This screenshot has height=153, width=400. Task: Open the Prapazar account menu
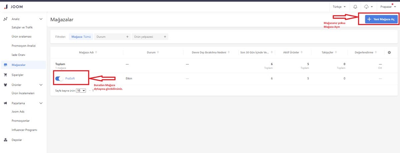coord(388,7)
